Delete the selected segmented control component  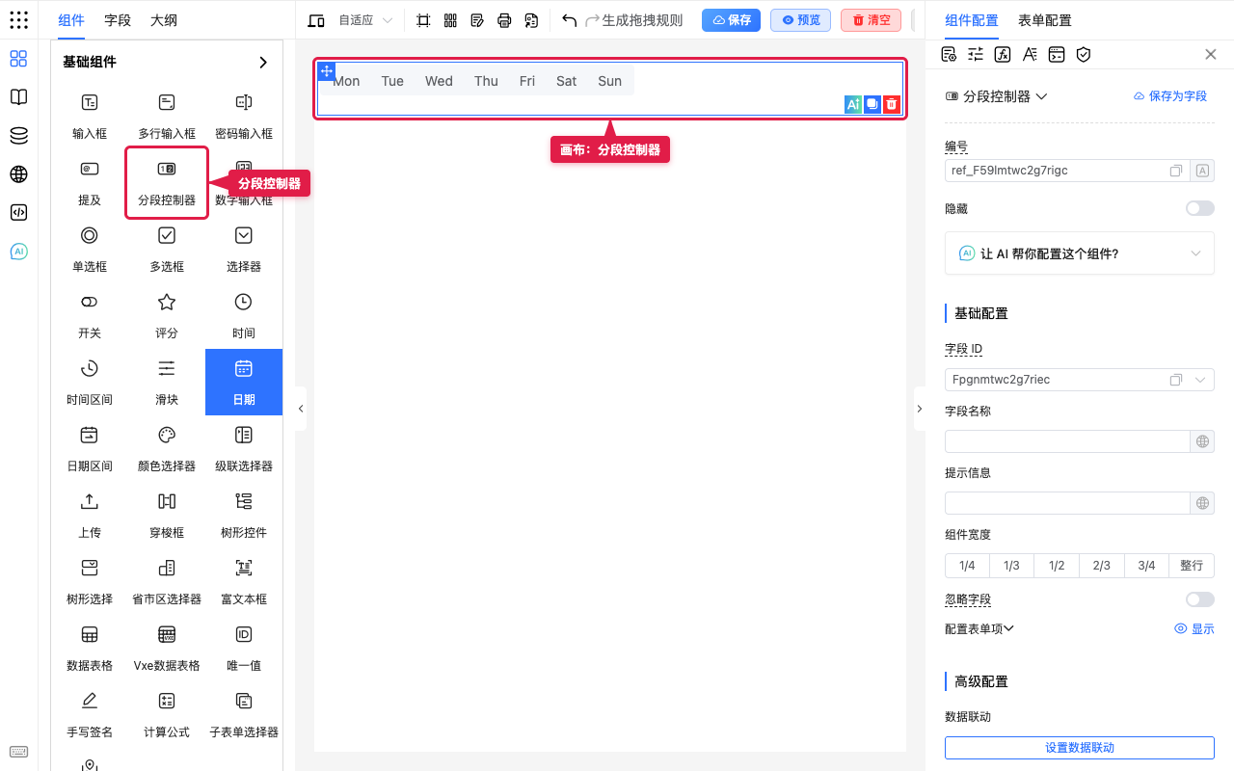pos(893,104)
